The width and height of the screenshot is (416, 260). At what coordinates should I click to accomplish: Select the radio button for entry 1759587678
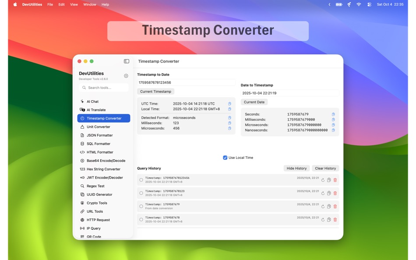[x=141, y=219]
